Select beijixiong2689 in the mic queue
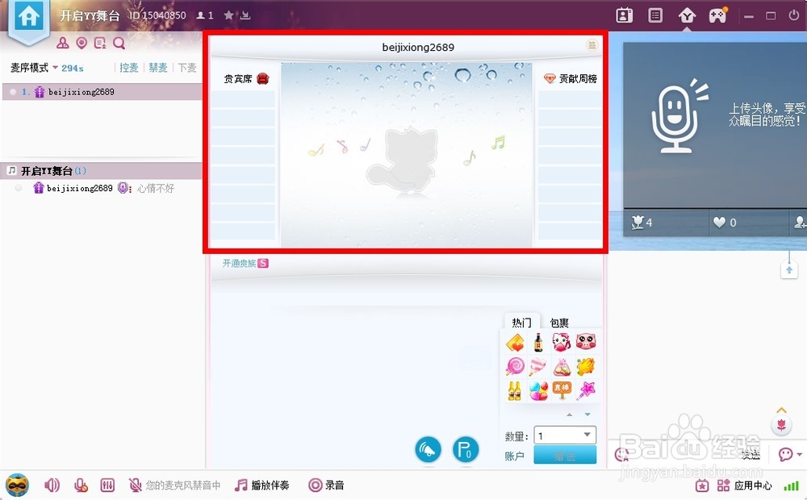The image size is (807, 500). [x=102, y=92]
